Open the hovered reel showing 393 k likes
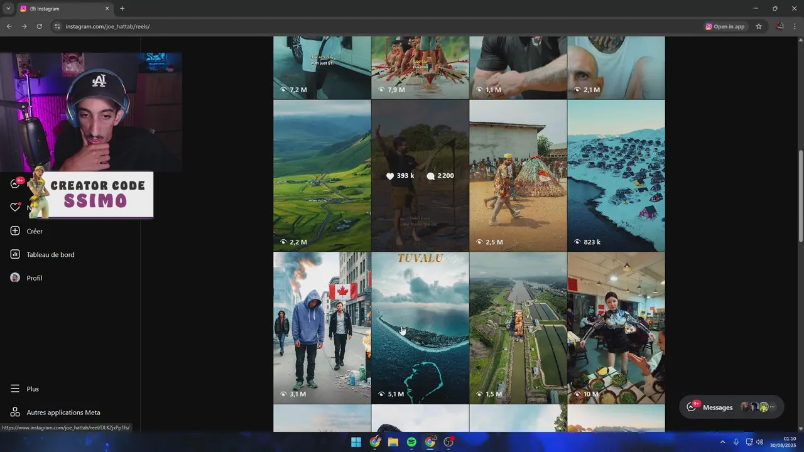 click(420, 176)
